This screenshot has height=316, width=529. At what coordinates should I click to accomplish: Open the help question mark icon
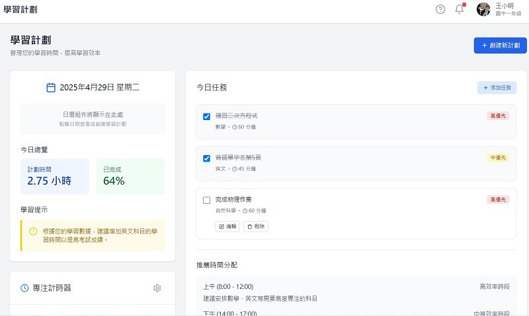pos(440,9)
